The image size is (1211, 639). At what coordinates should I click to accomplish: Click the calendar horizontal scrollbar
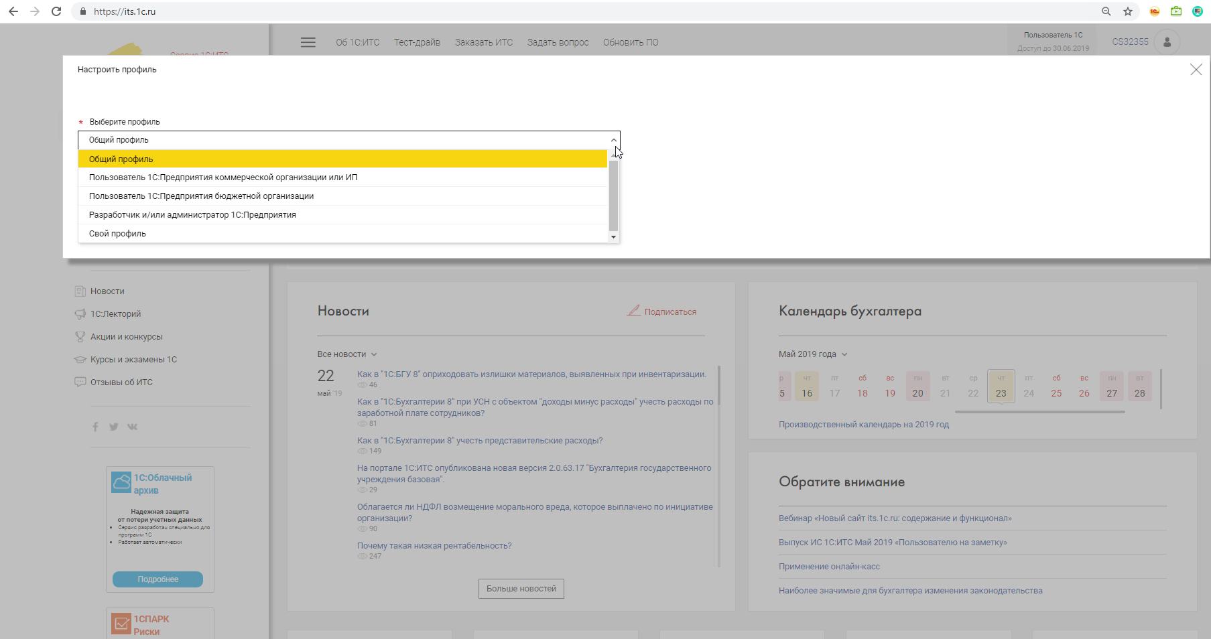(1040, 412)
